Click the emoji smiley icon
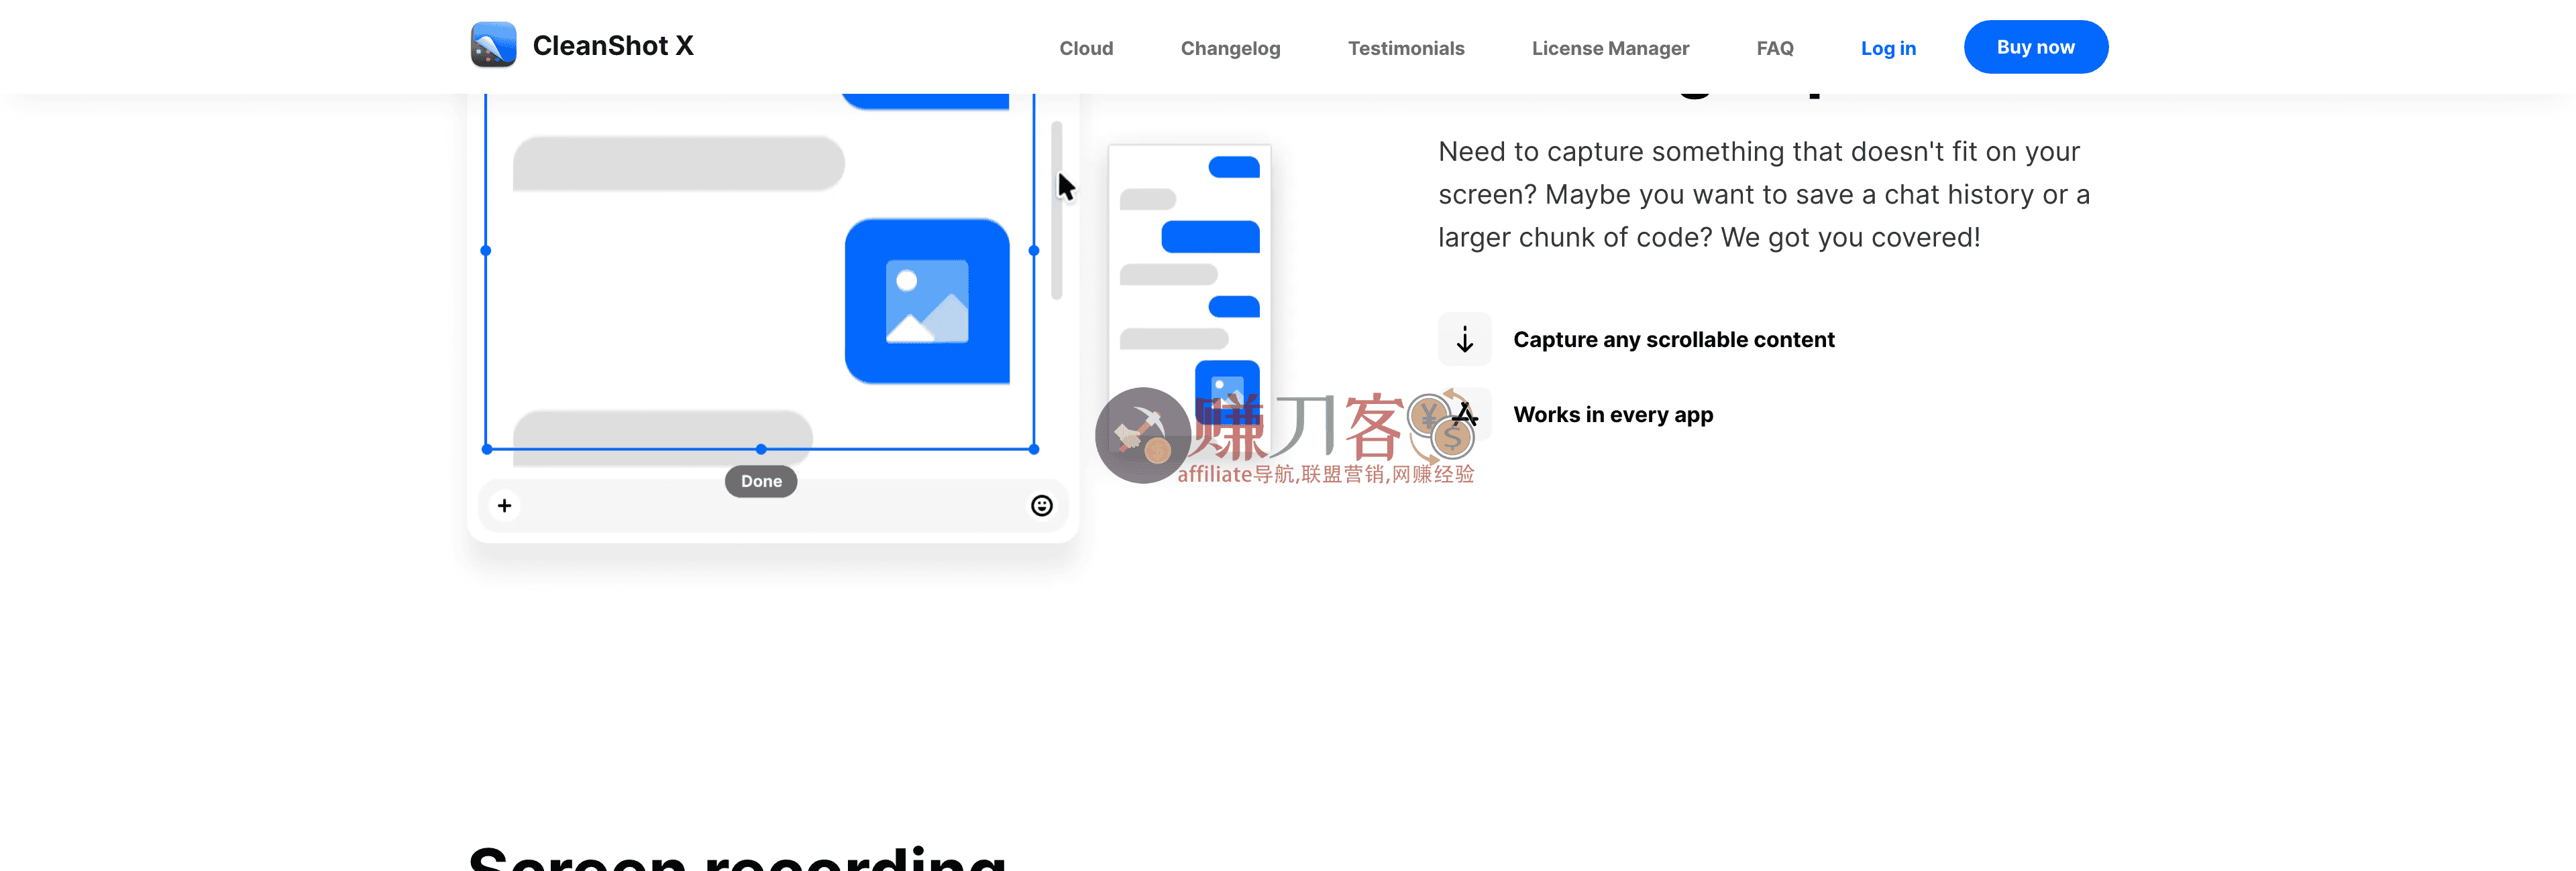Screen dimensions: 2576x871 (x=1042, y=505)
